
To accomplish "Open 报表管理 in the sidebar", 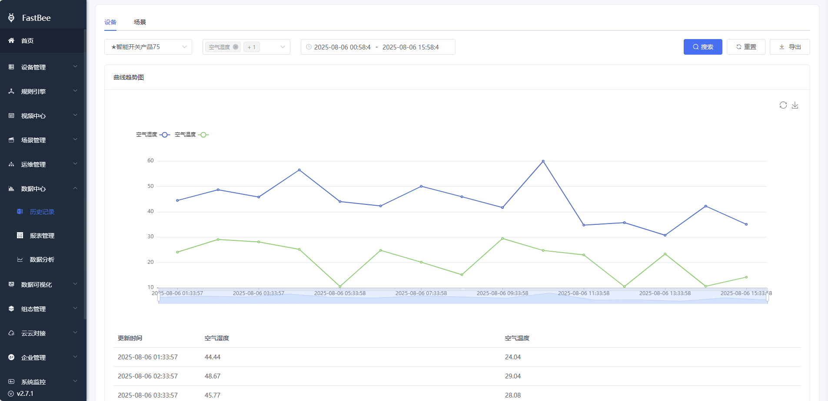I will [x=42, y=236].
